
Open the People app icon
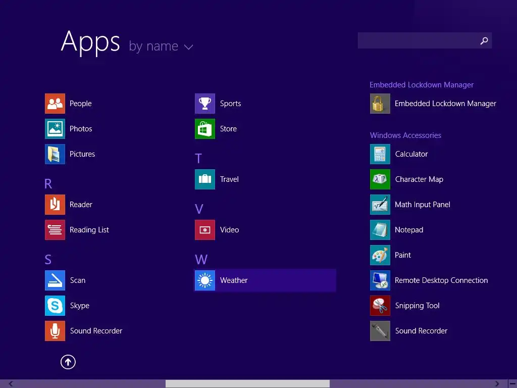55,104
